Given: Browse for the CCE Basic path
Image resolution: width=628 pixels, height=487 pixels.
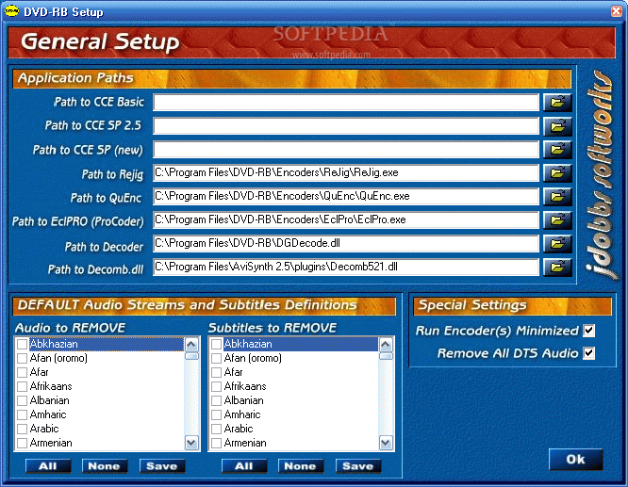Looking at the screenshot, I should pos(557,103).
